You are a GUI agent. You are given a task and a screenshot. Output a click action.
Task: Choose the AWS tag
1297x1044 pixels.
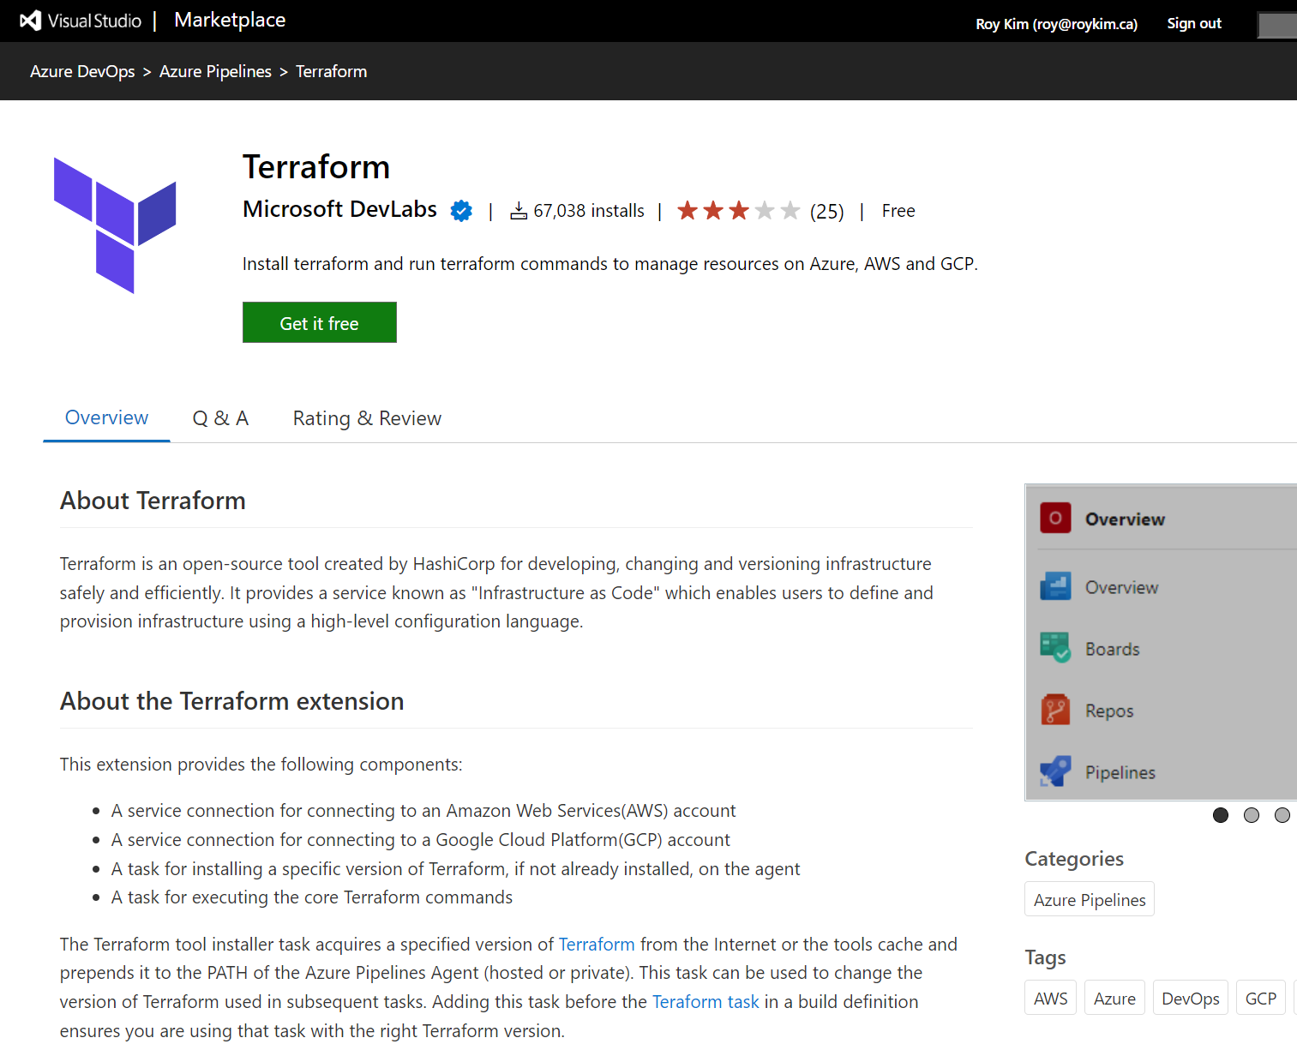pos(1050,999)
